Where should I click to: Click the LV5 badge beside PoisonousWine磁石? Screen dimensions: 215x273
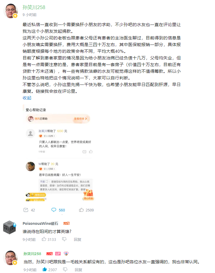[66, 223]
